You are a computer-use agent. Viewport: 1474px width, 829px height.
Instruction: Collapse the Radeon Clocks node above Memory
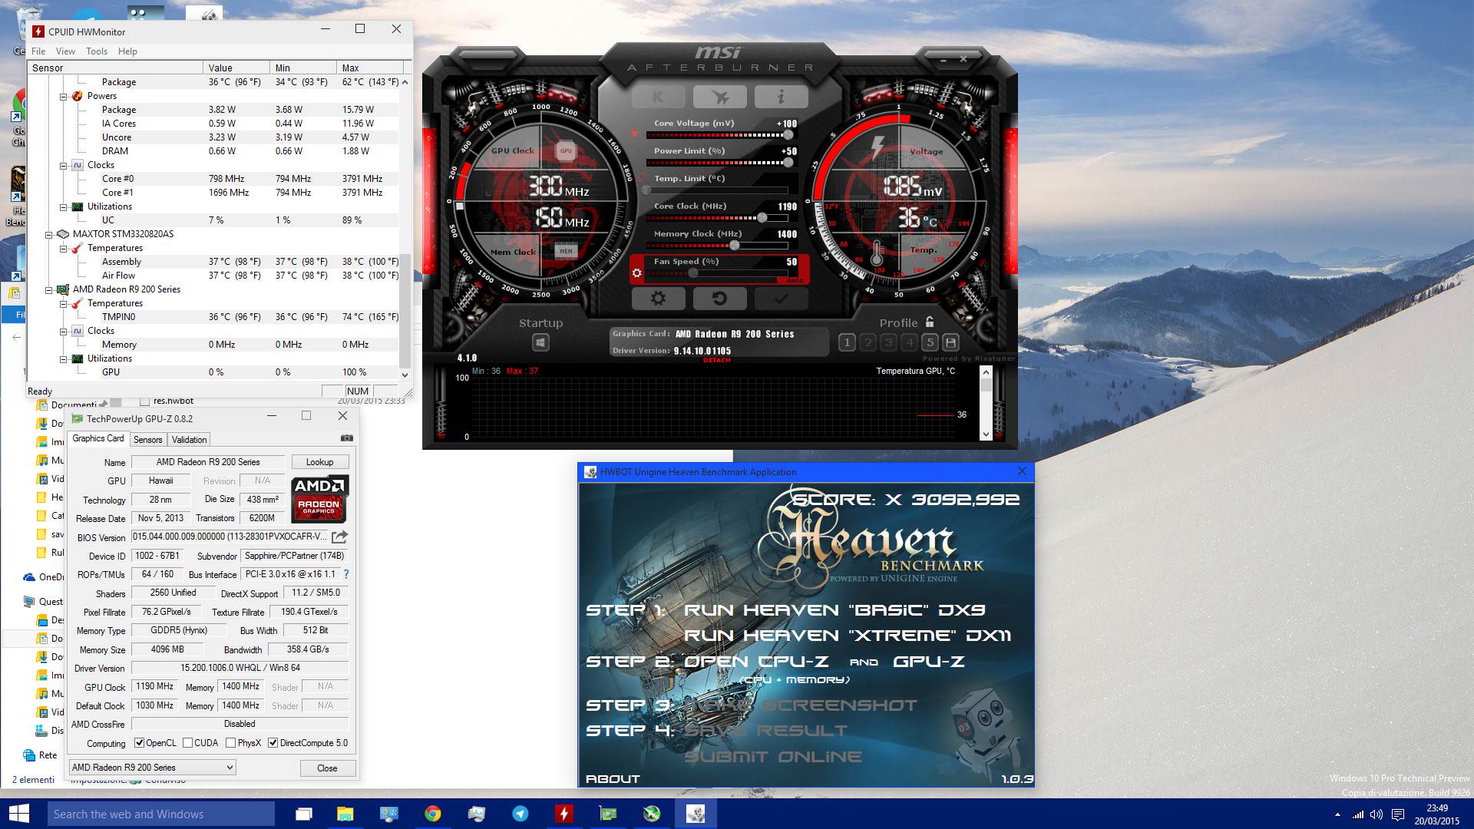[64, 331]
